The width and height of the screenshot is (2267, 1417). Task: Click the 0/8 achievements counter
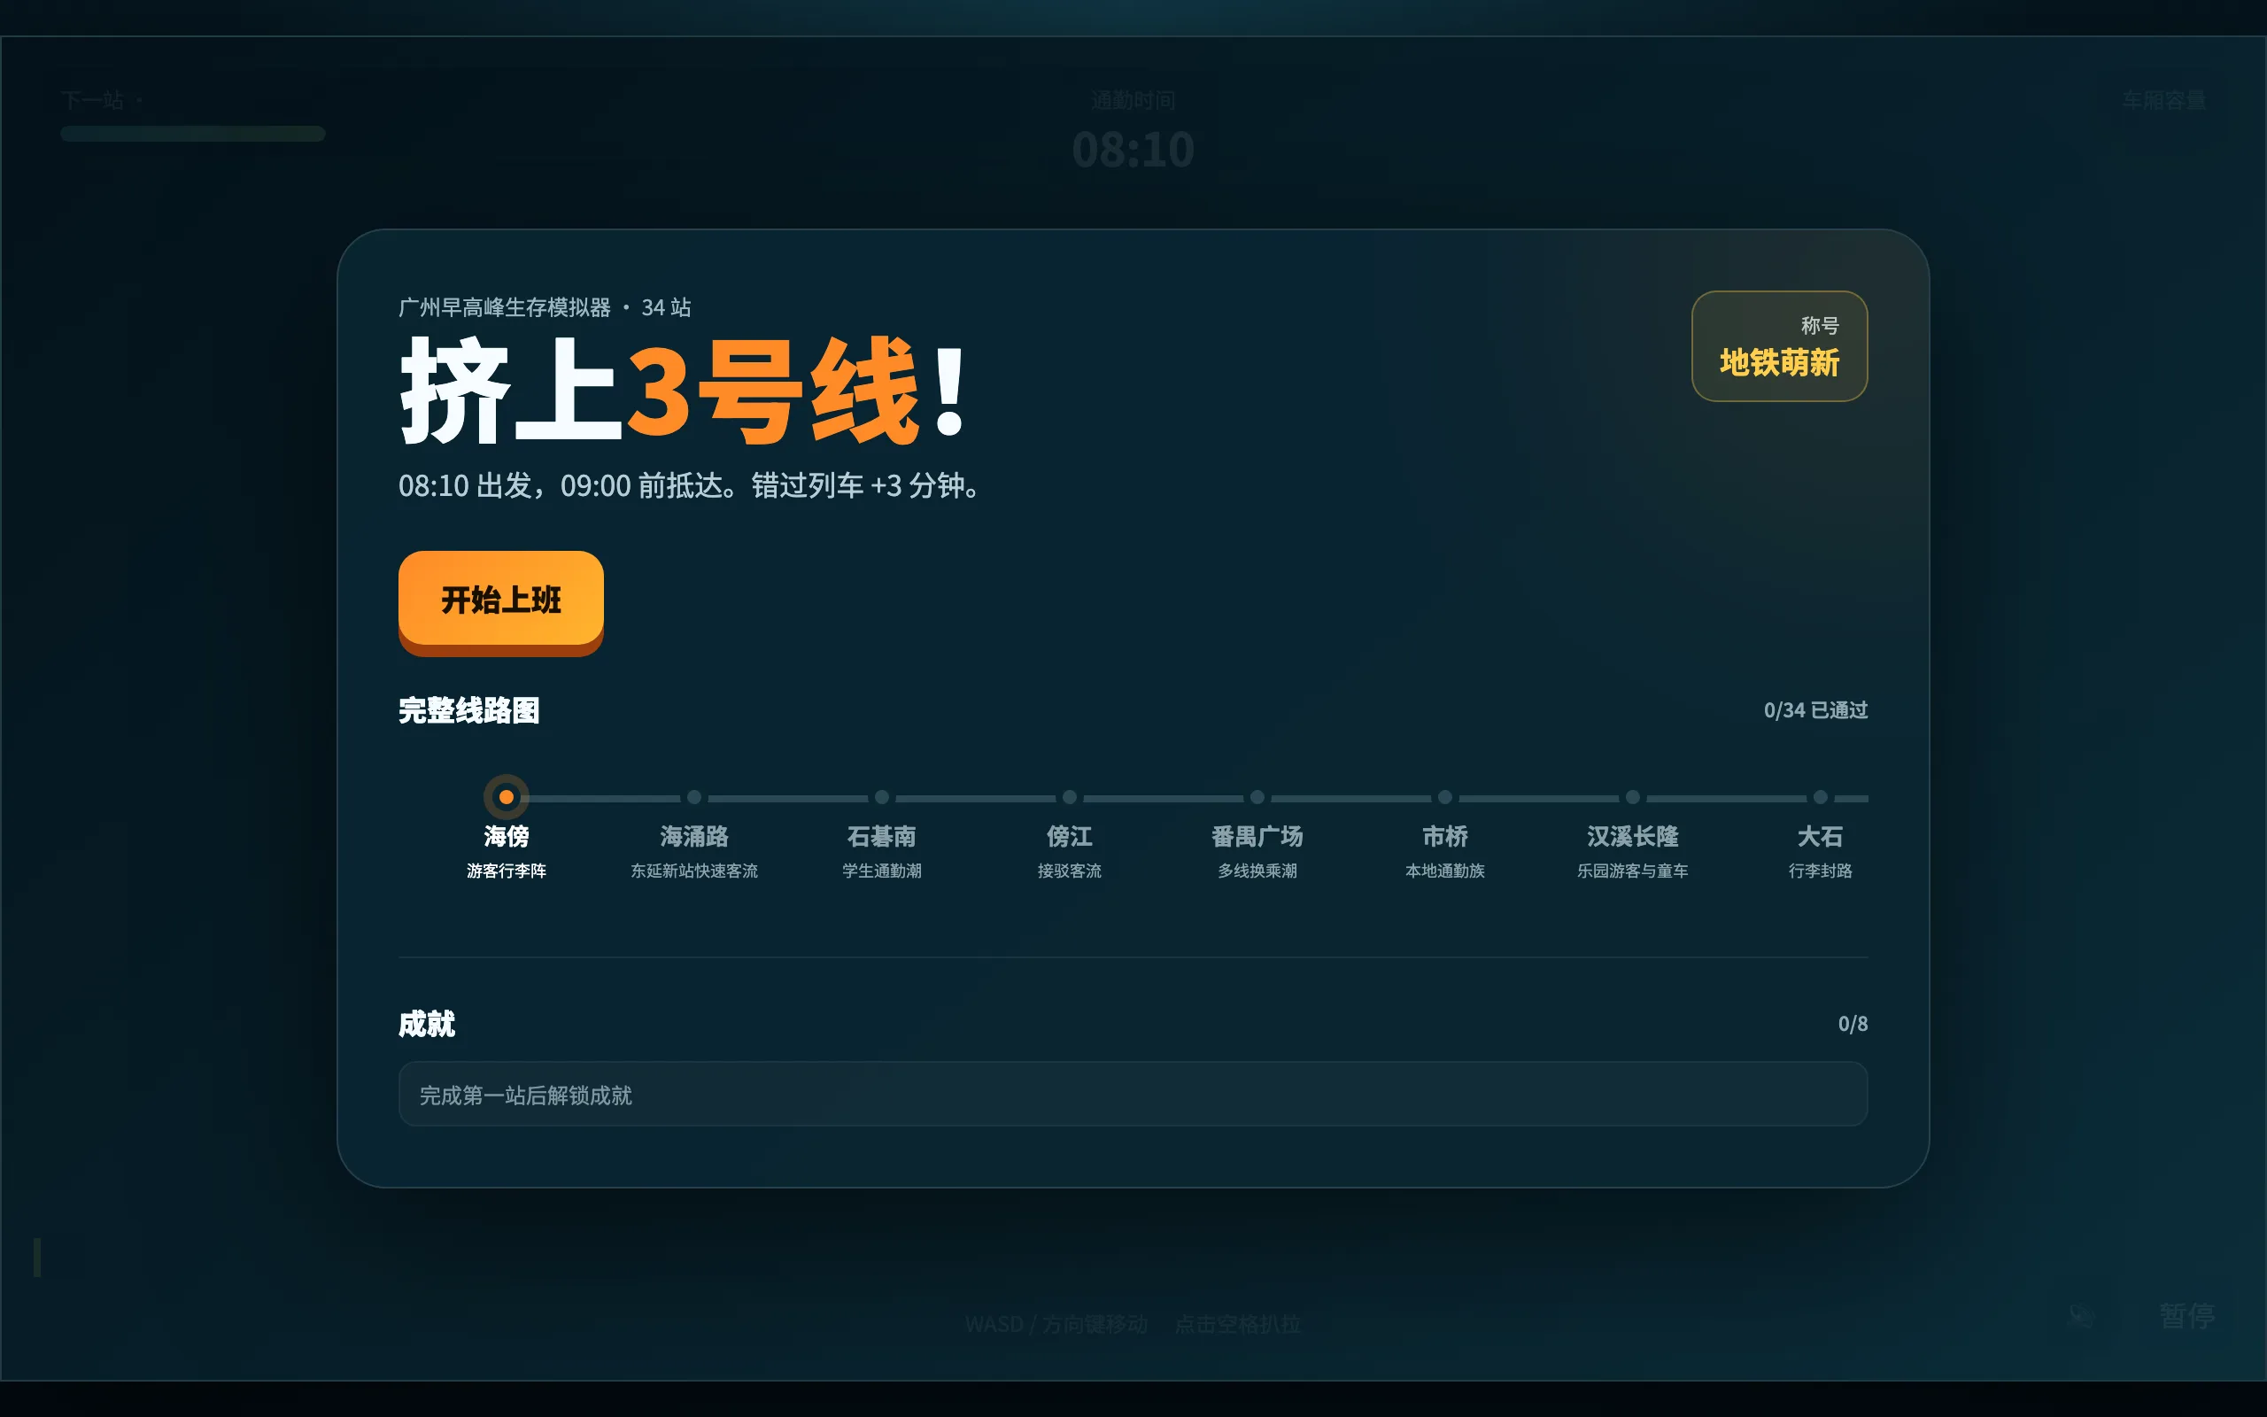pos(1852,1024)
